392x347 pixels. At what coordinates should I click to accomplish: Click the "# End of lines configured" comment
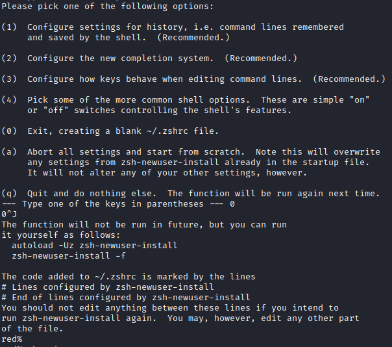(x=126, y=298)
